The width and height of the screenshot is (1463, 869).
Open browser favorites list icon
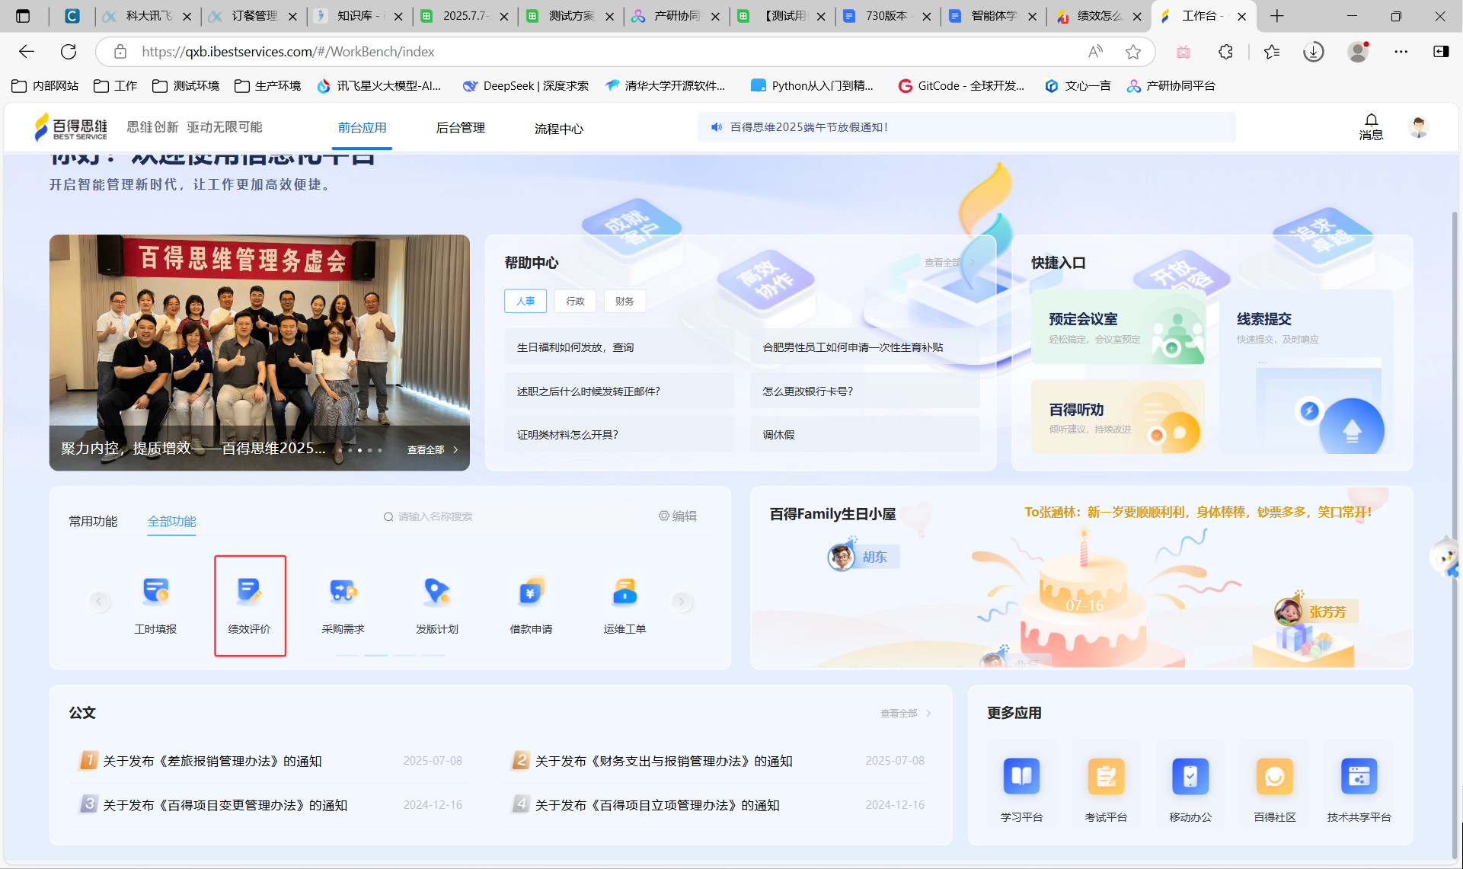1272,52
